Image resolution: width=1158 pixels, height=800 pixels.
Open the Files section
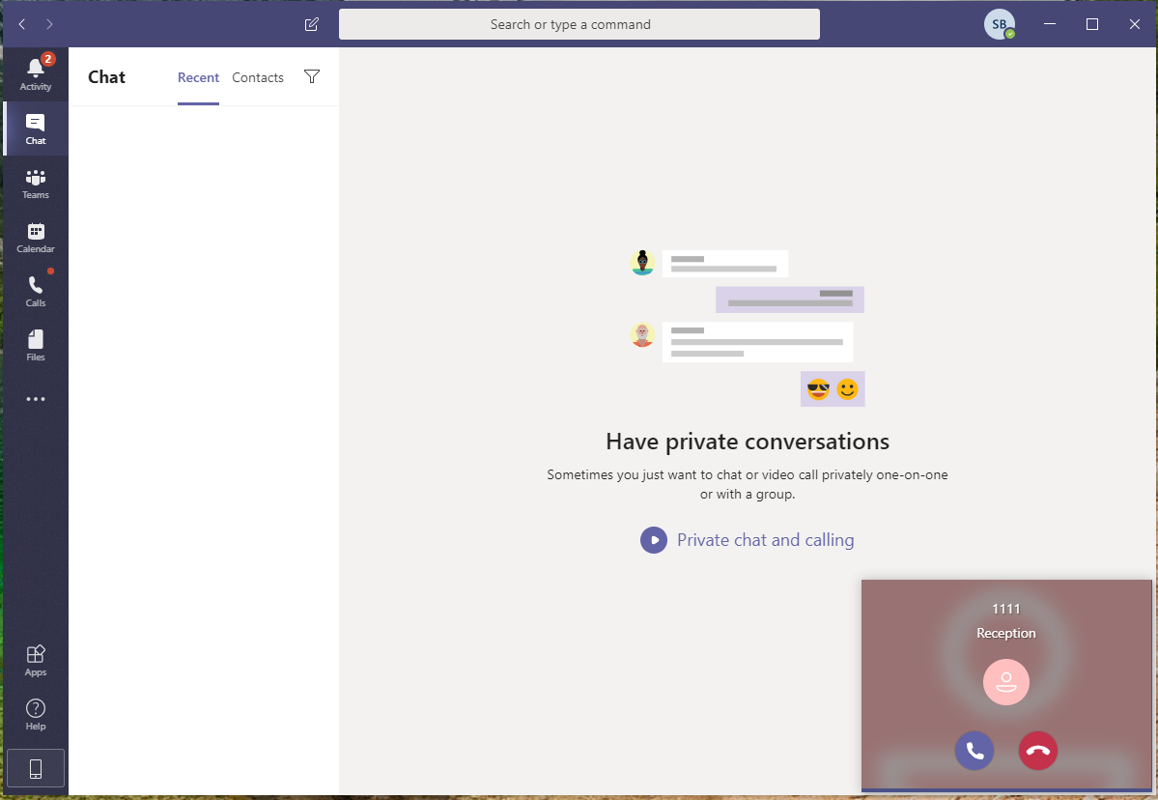[x=36, y=345]
